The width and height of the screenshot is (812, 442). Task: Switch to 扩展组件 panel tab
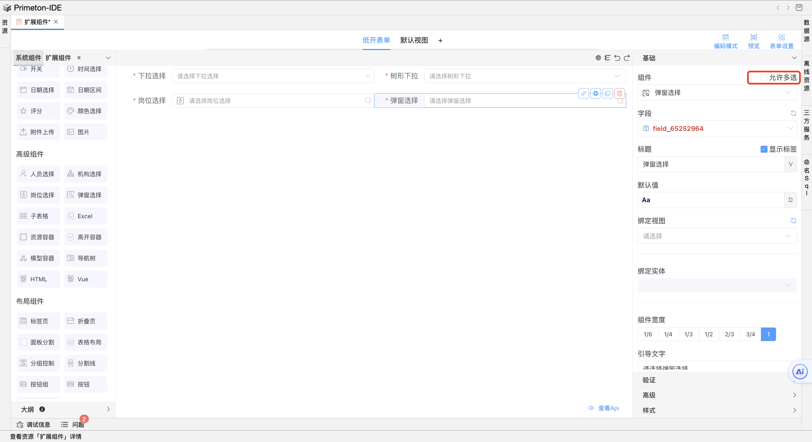click(58, 58)
